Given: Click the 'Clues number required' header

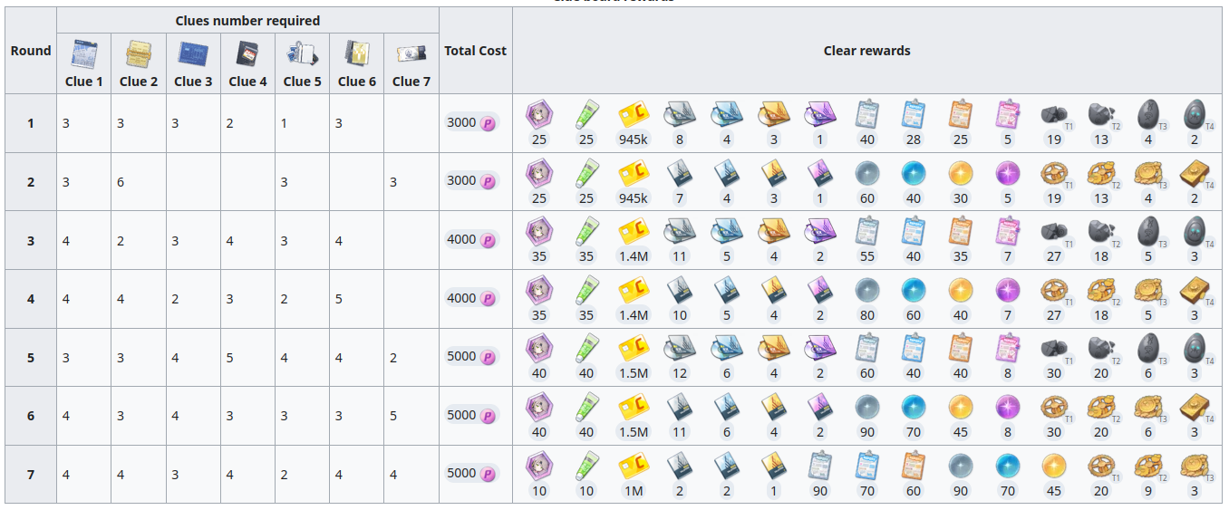Looking at the screenshot, I should [247, 21].
